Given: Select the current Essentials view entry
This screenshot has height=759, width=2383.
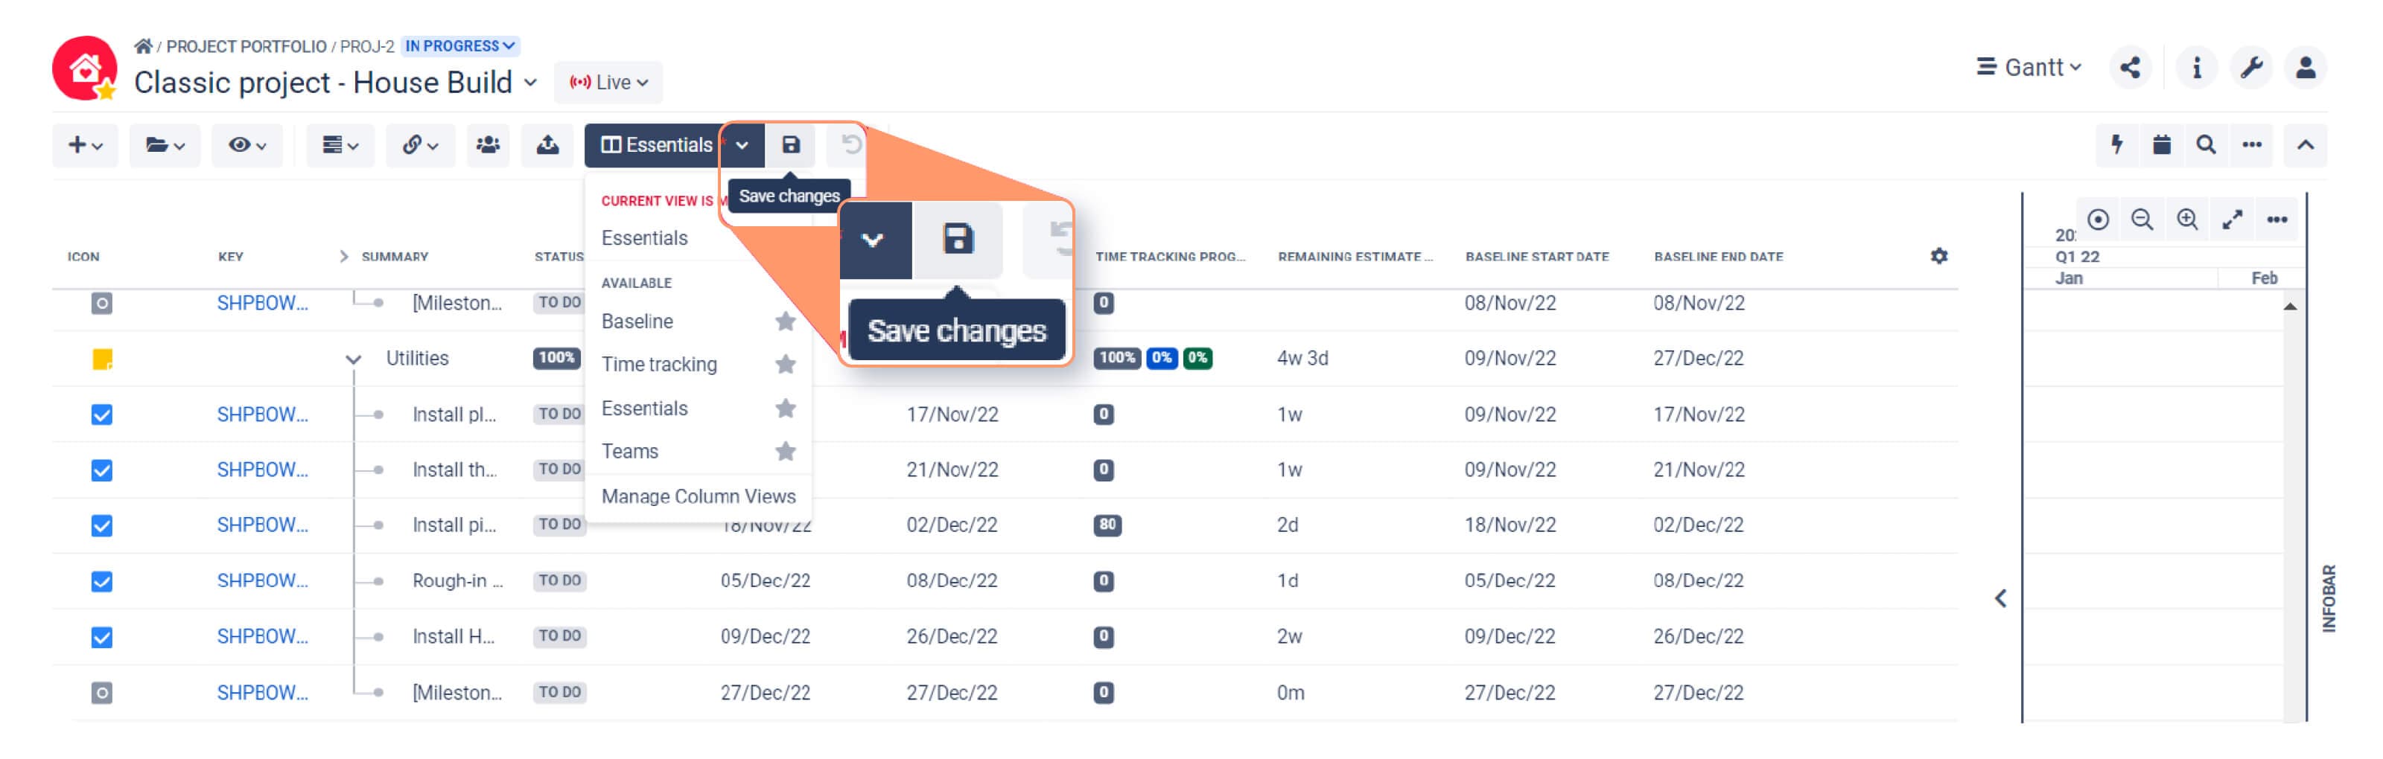Looking at the screenshot, I should [644, 239].
